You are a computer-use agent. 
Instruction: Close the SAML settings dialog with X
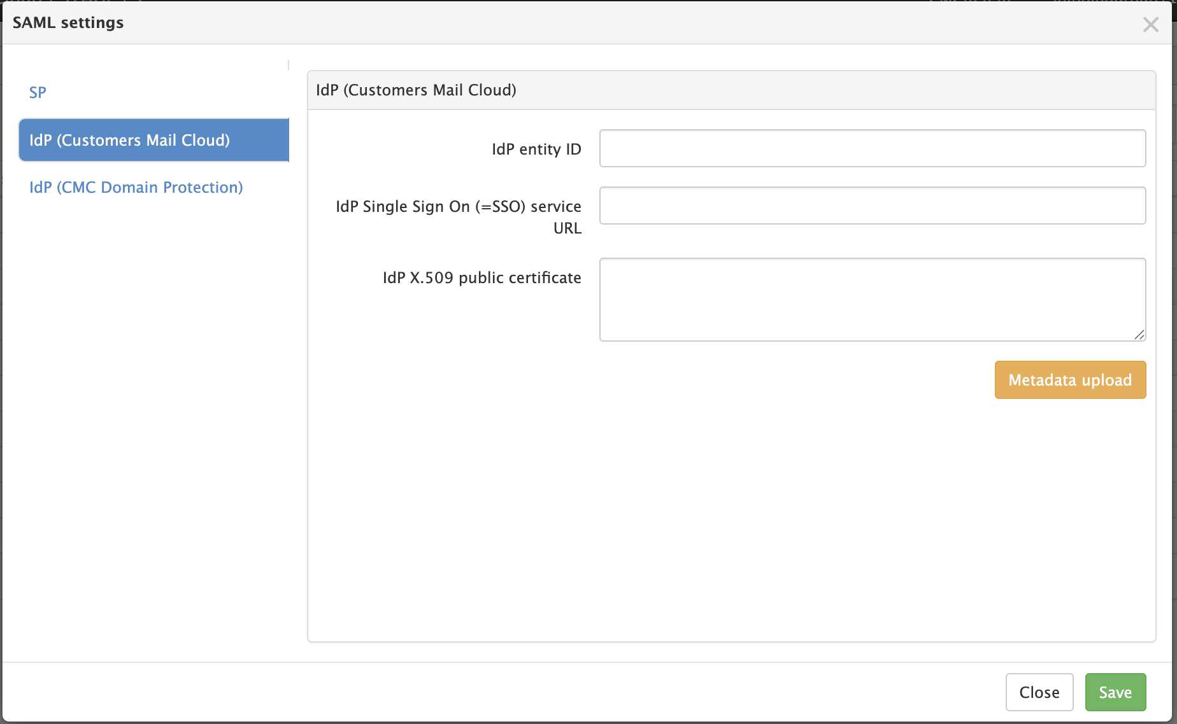pyautogui.click(x=1150, y=25)
